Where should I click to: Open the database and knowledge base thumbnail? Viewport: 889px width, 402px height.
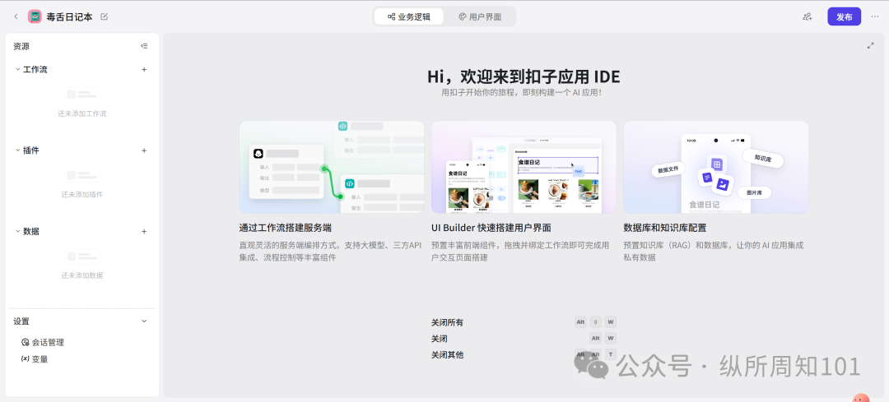click(x=716, y=167)
